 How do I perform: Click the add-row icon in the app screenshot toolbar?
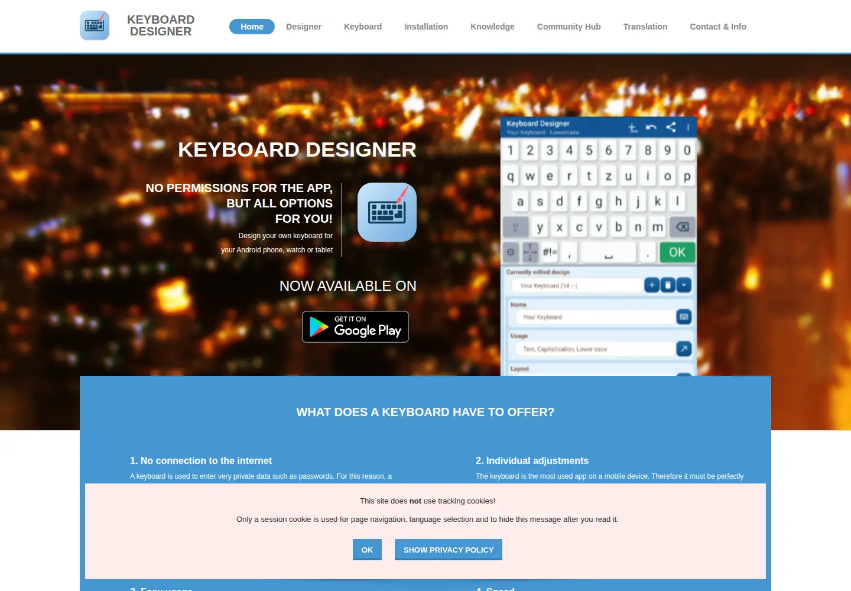tap(632, 127)
